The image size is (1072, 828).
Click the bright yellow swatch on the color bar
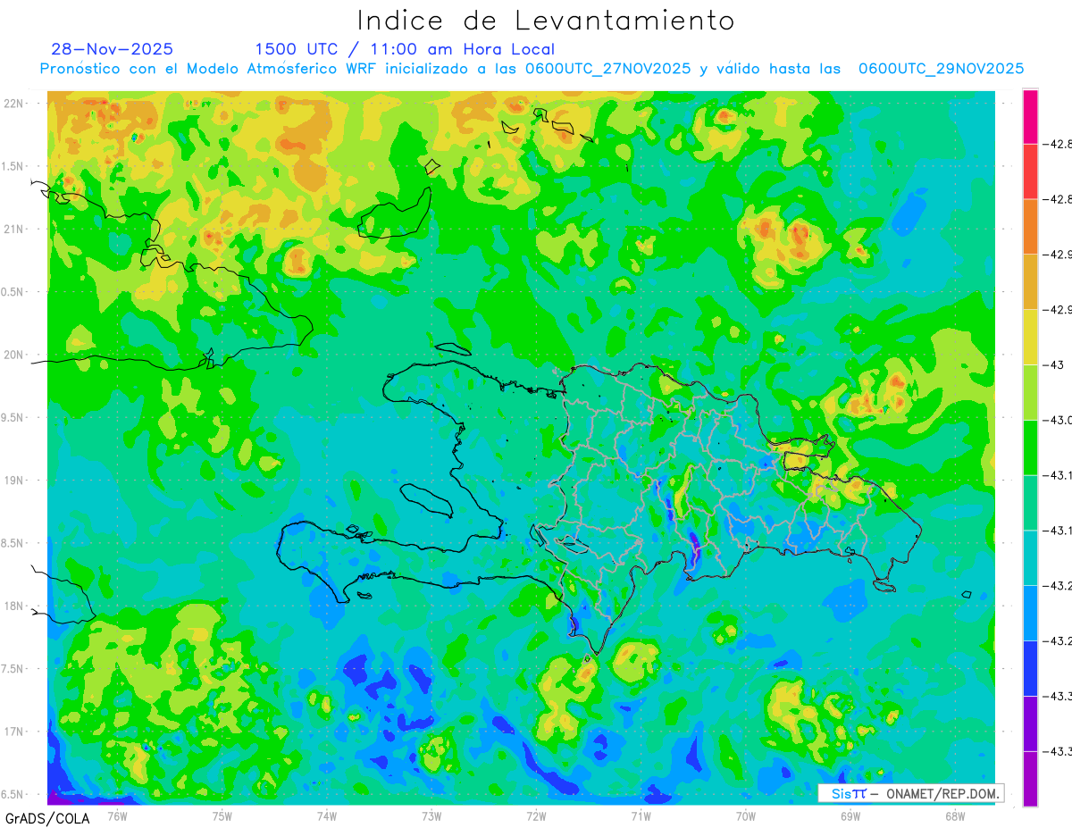point(1030,337)
